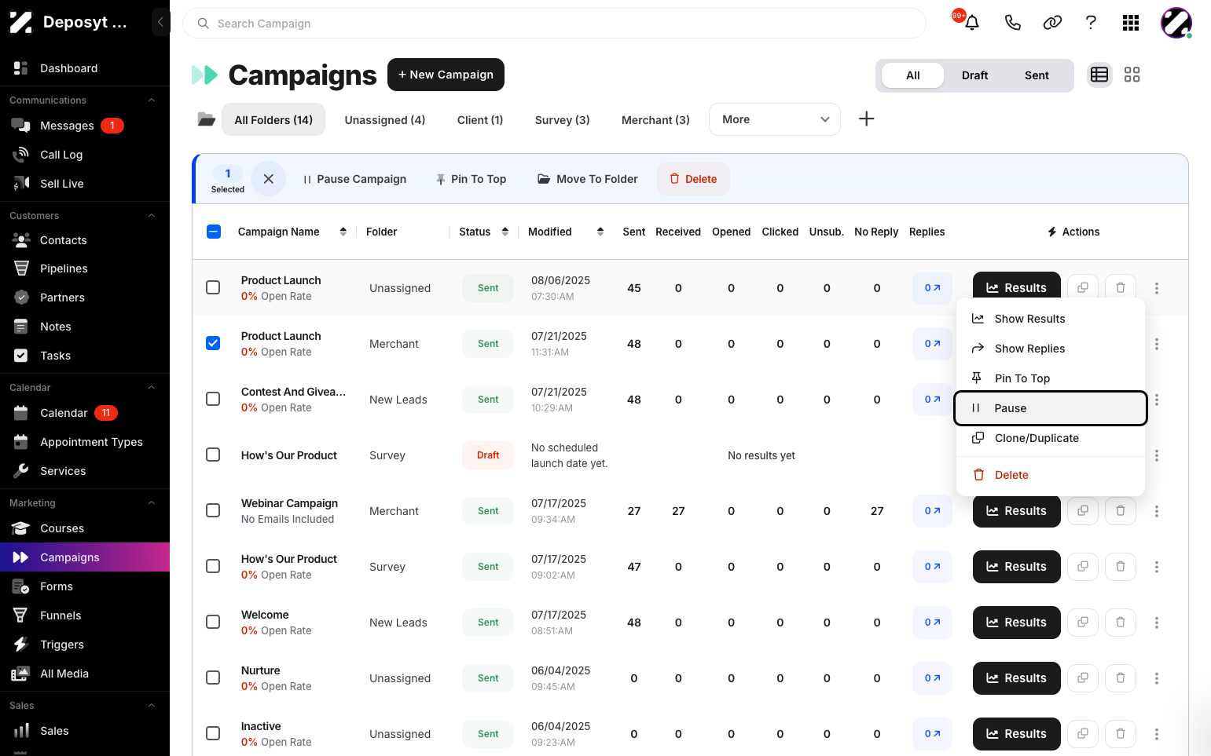Switch to the Draft filter tab
The height and width of the screenshot is (756, 1211).
974,75
